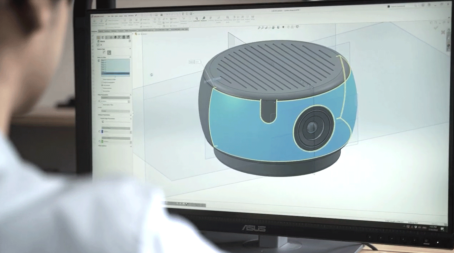Click the radius field spinner arrows
454x253 pixels.
pos(129,101)
